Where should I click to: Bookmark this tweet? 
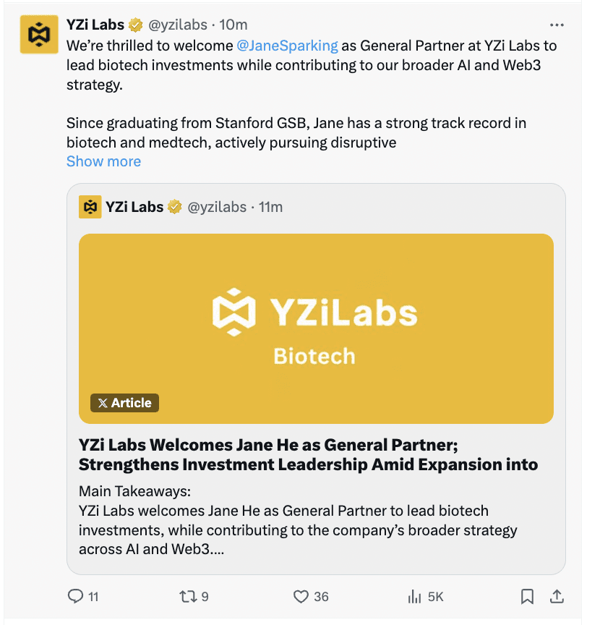coord(527,597)
